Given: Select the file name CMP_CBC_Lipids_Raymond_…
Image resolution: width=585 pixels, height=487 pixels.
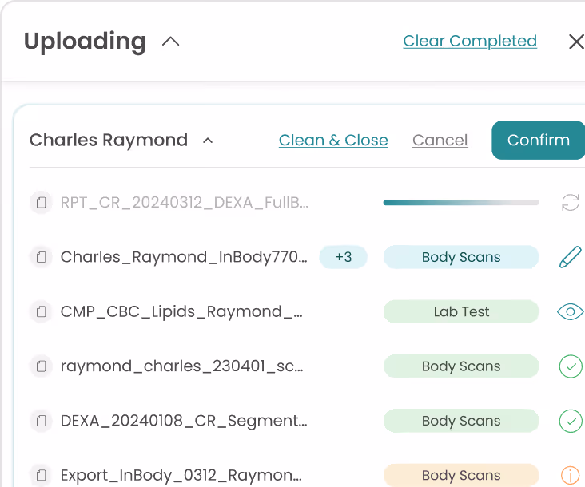Looking at the screenshot, I should tap(181, 311).
